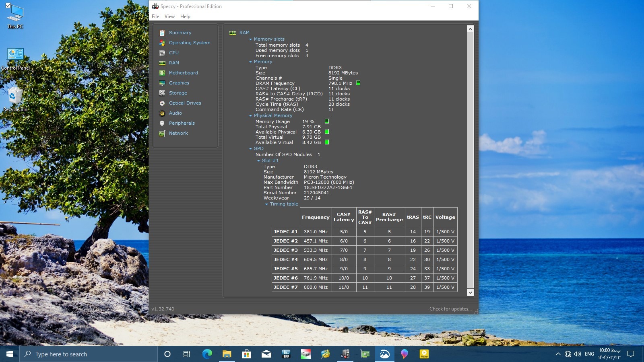Image resolution: width=644 pixels, height=362 pixels.
Task: Click the ENG language indicator
Action: [589, 354]
